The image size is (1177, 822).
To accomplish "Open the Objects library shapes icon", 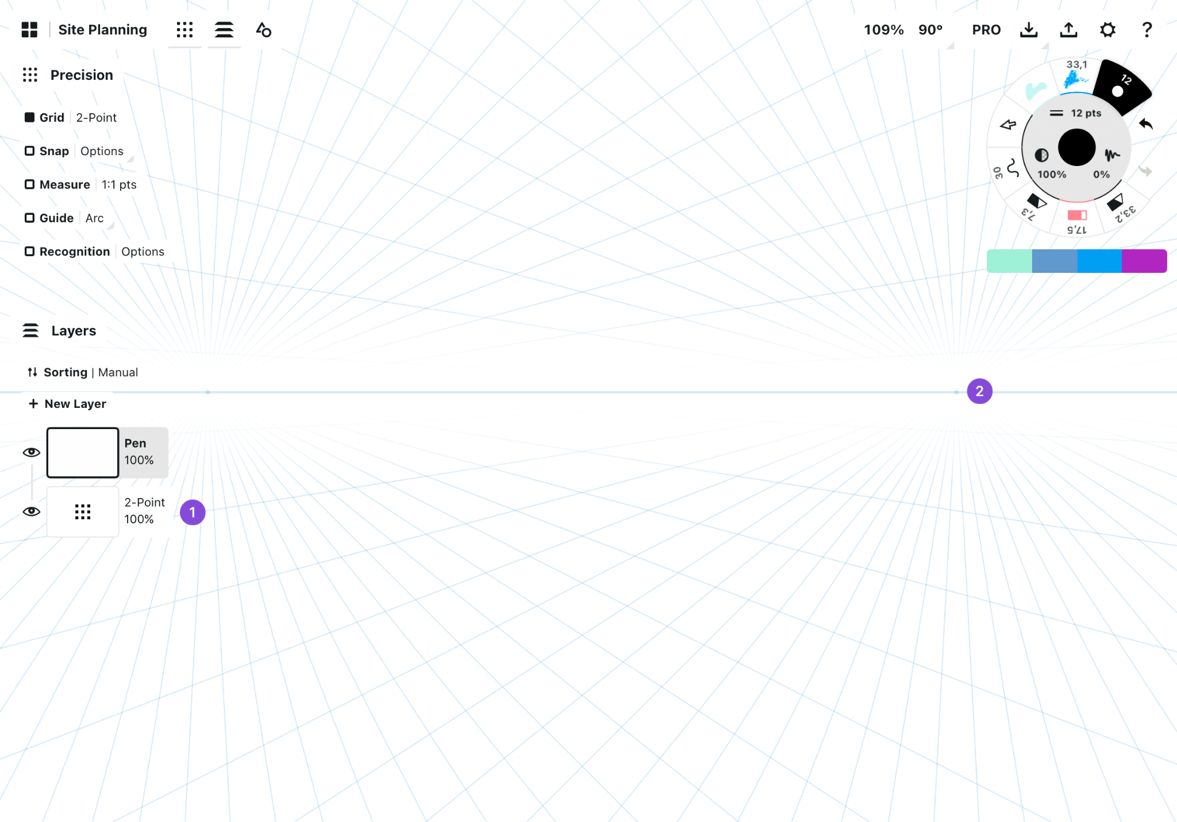I will pos(264,30).
